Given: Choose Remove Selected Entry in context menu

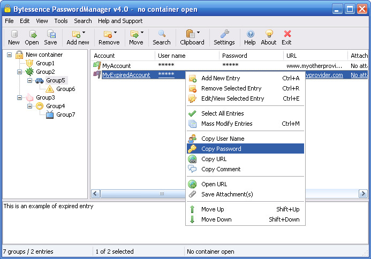Looking at the screenshot, I should [x=245, y=88].
